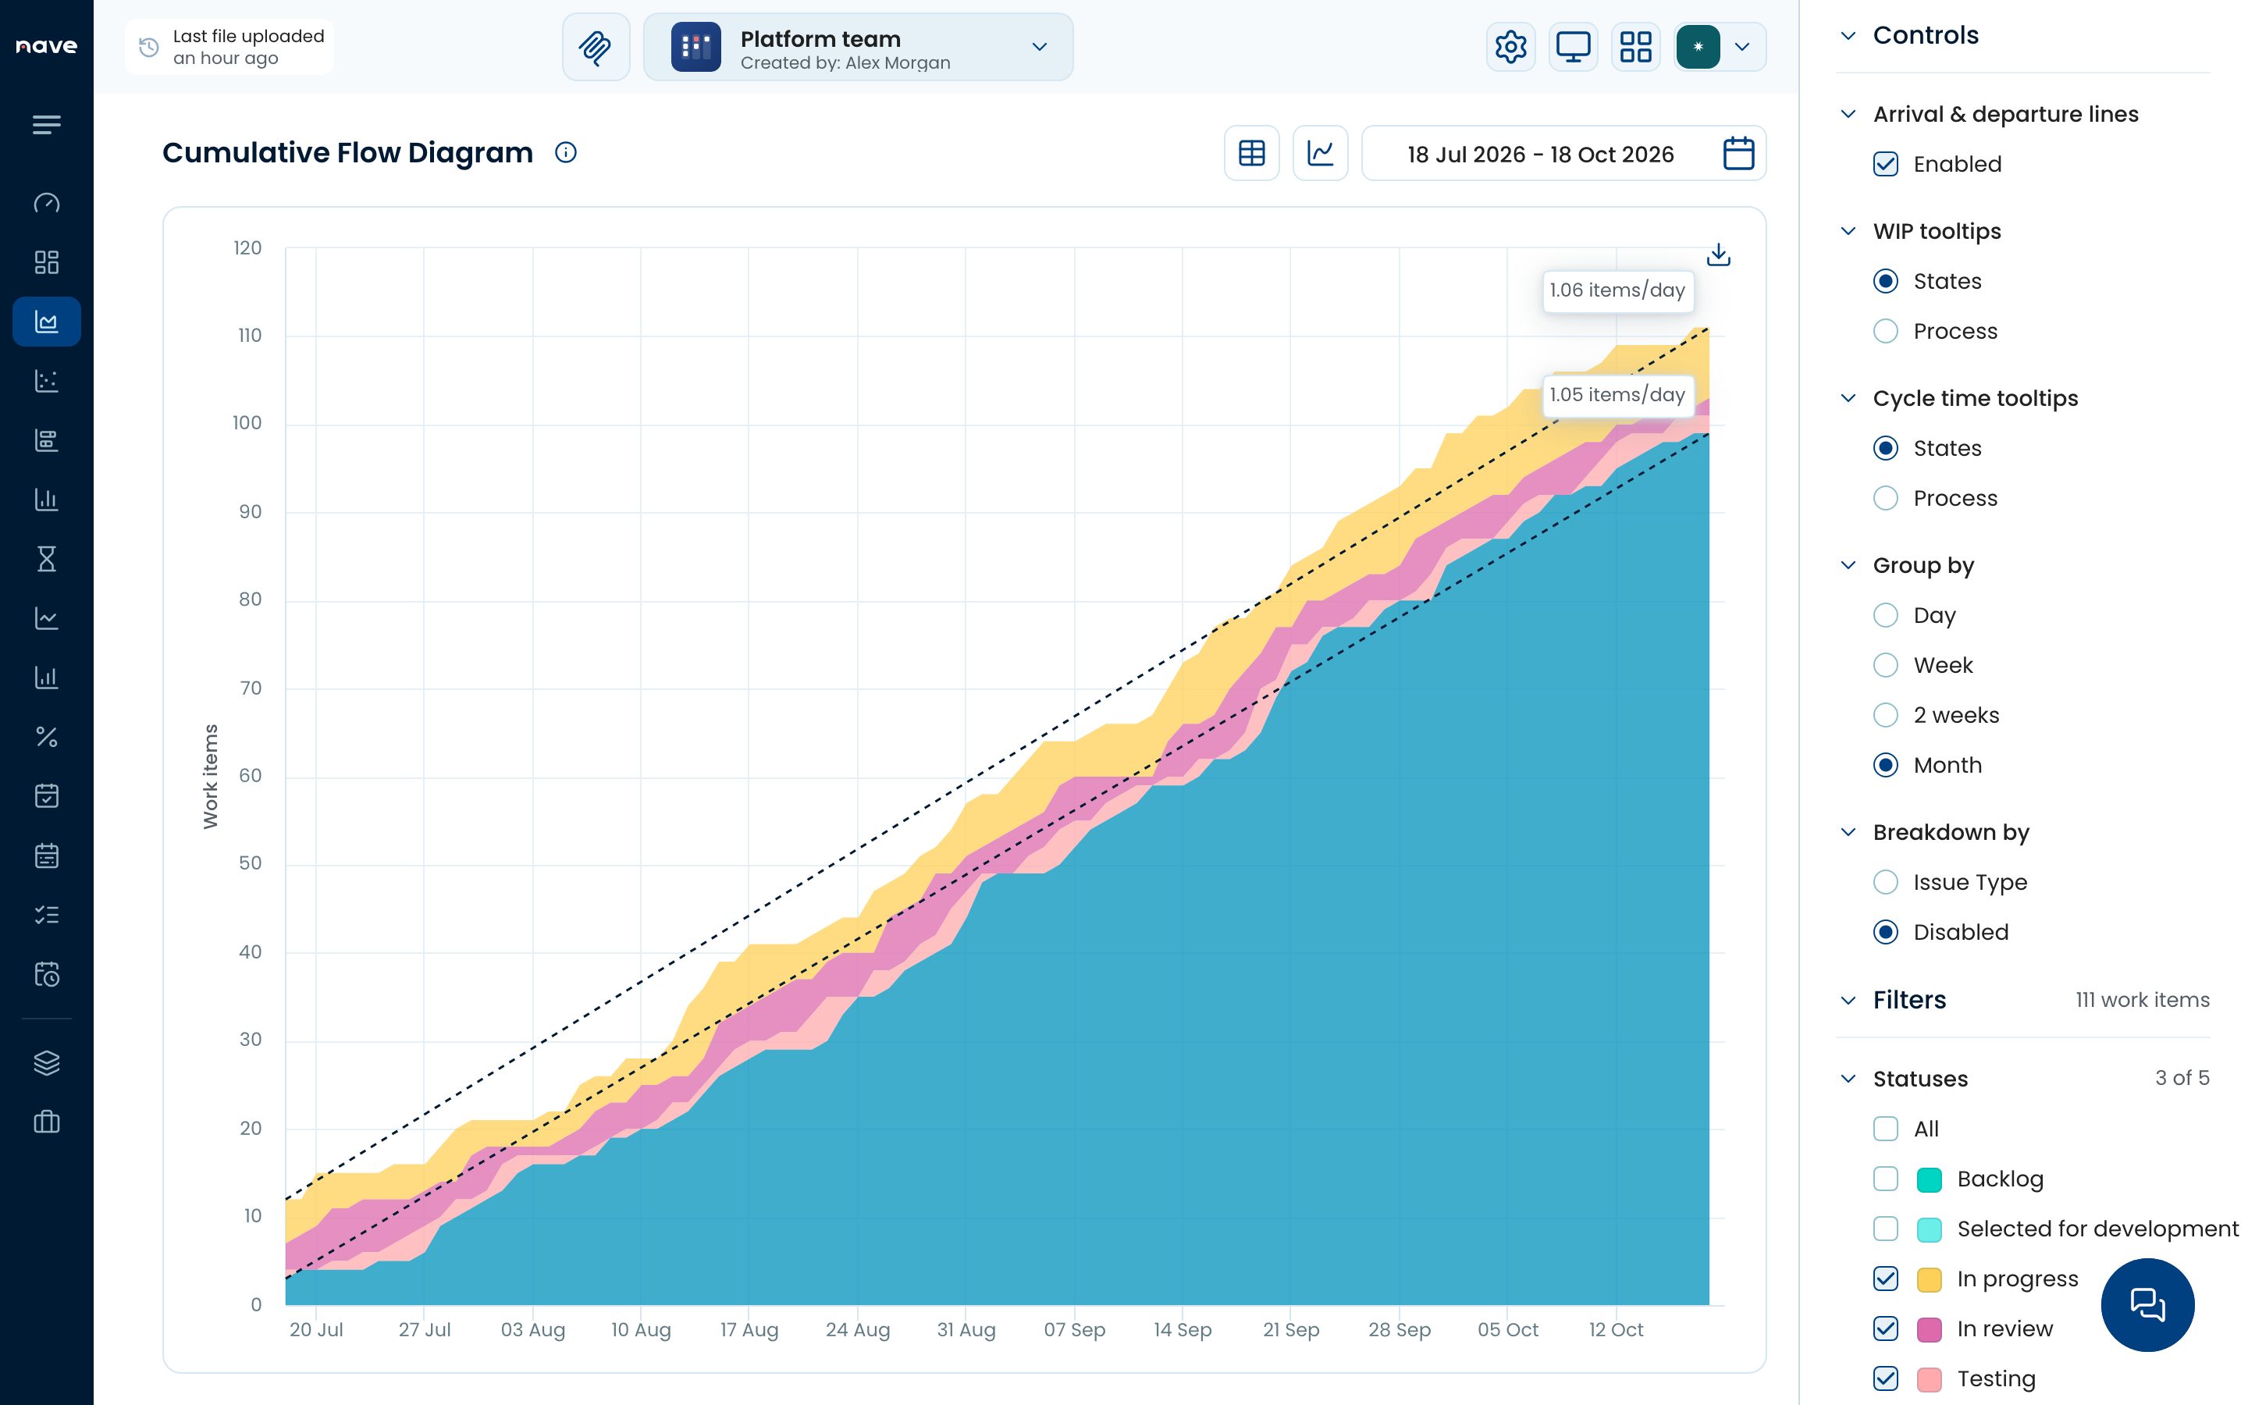The width and height of the screenshot is (2248, 1405).
Task: Open the hourglass icon in sidebar
Action: [x=47, y=558]
